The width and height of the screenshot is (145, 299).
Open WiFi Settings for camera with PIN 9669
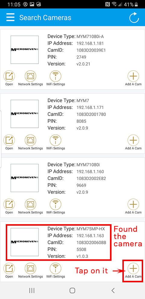56,206
